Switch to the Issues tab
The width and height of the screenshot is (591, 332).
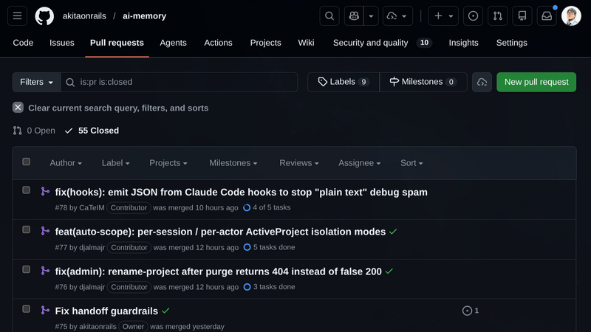(62, 43)
